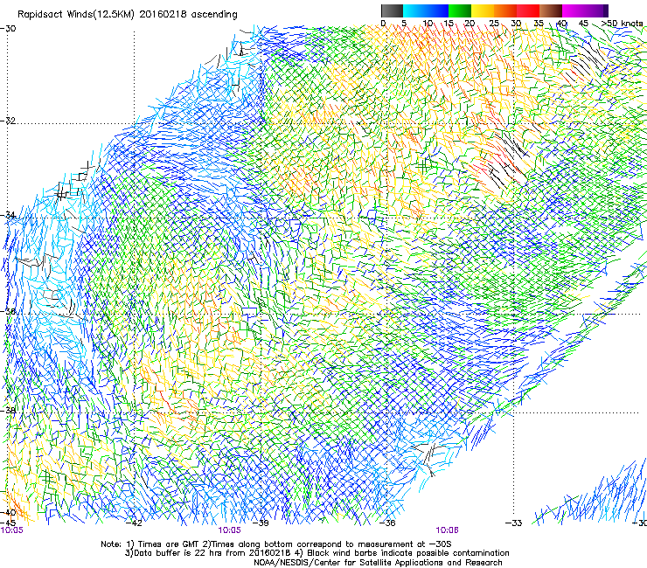Click the '5' label under the color legend
This screenshot has height=568, width=647.
pos(404,23)
